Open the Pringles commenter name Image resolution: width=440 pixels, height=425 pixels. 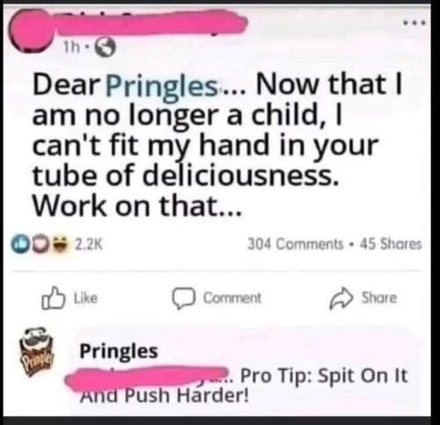(119, 351)
